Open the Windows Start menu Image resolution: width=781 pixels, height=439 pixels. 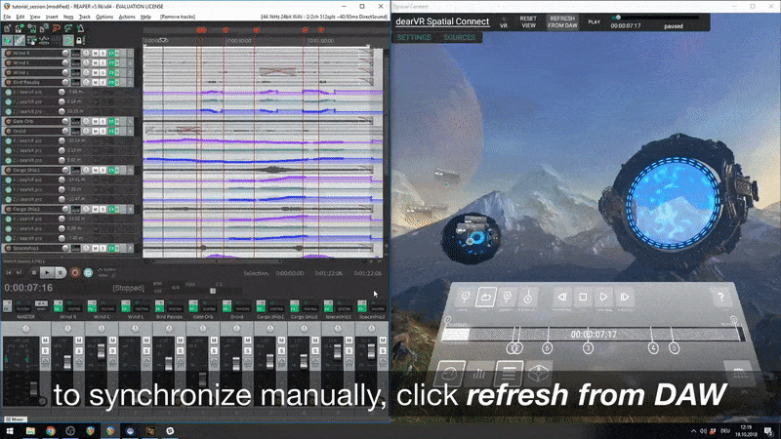pos(10,431)
